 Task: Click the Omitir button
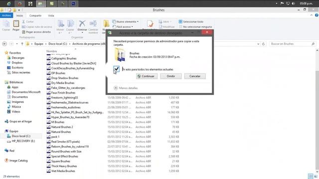[170, 76]
